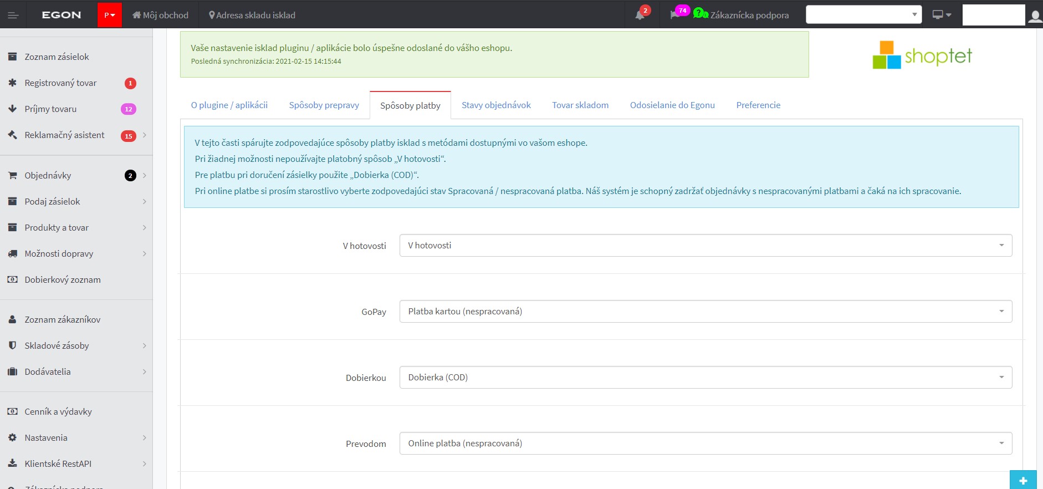Open the Prevodom payment mapping dropdown
This screenshot has height=489, width=1043.
coord(705,443)
